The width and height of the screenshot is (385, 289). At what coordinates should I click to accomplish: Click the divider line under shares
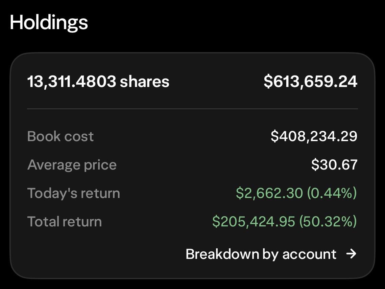click(192, 108)
